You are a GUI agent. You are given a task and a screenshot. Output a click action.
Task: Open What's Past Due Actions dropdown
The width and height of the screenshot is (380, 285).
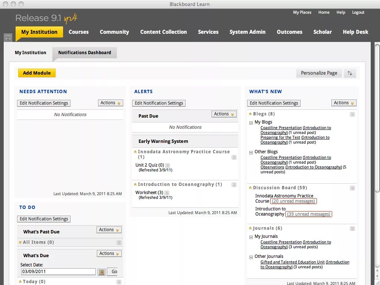(109, 230)
